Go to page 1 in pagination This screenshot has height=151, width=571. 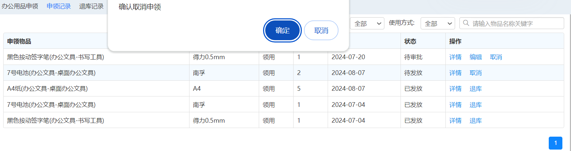click(x=555, y=143)
